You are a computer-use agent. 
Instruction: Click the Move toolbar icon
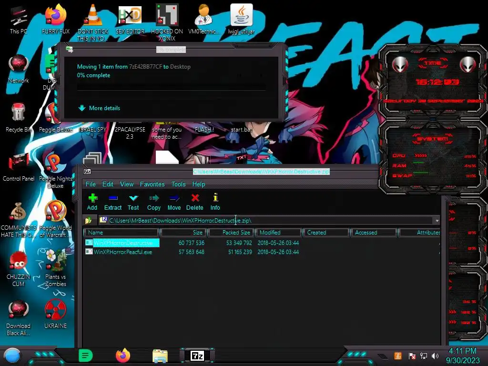(x=174, y=202)
